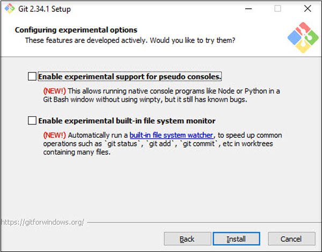Click the colorful Git logo in the header
Image resolution: width=322 pixels, height=252 pixels.
[302, 37]
